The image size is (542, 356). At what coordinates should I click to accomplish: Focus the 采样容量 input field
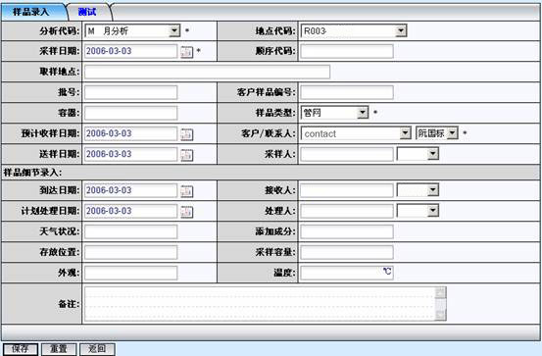pyautogui.click(x=347, y=253)
